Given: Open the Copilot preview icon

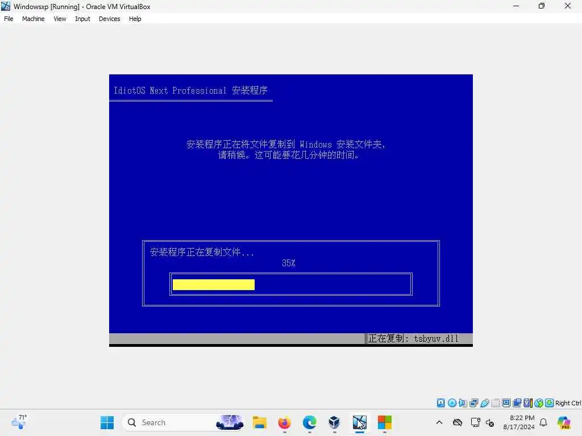Looking at the screenshot, I should tap(564, 422).
